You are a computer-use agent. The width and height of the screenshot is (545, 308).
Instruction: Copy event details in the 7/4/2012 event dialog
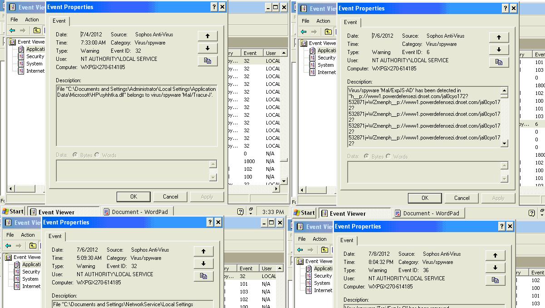pyautogui.click(x=207, y=60)
